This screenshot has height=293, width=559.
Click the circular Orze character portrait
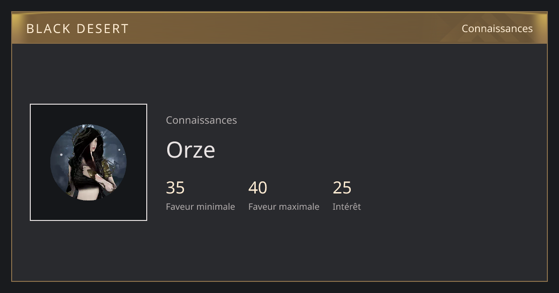pos(89,162)
